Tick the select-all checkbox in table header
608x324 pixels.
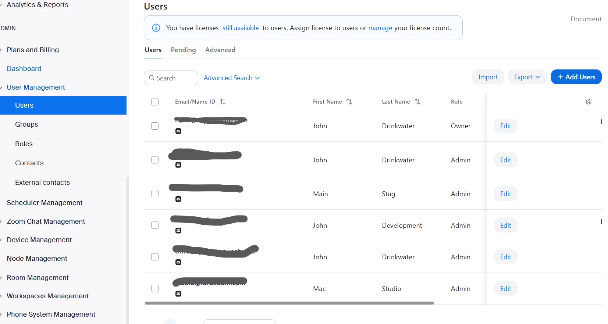[x=155, y=102]
